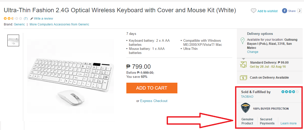Click the wishlist heart icon
Image resolution: width=304 pixels, height=130 pixels.
coord(253,11)
